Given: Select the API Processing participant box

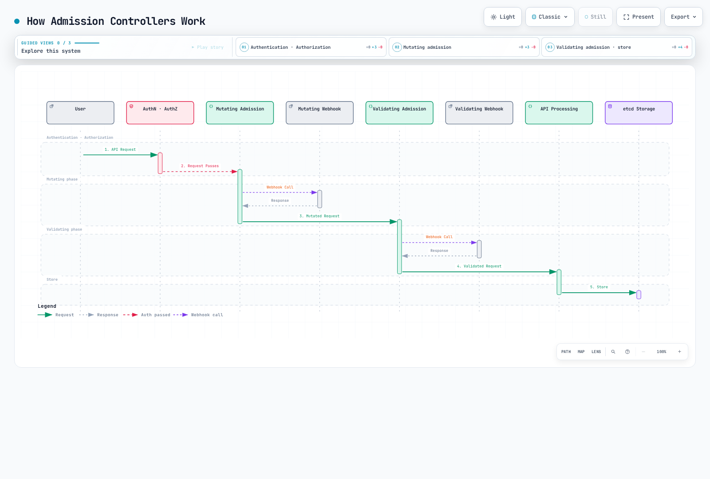Looking at the screenshot, I should tap(559, 113).
